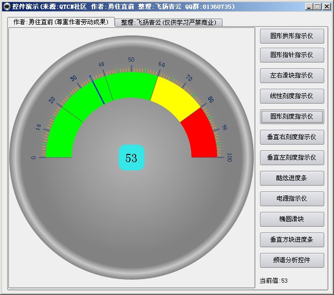Click the cyan value box showing 53
Image resolution: width=334 pixels, height=295 pixels.
pyautogui.click(x=132, y=158)
